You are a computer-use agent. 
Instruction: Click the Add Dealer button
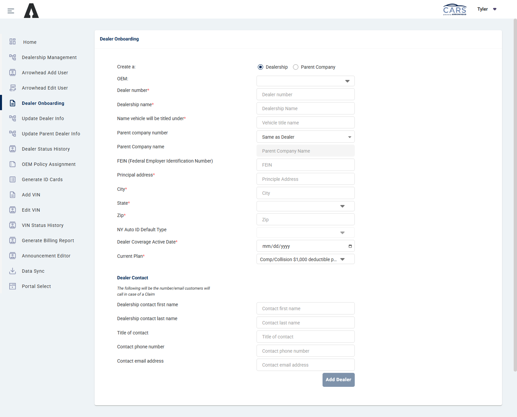click(x=338, y=380)
